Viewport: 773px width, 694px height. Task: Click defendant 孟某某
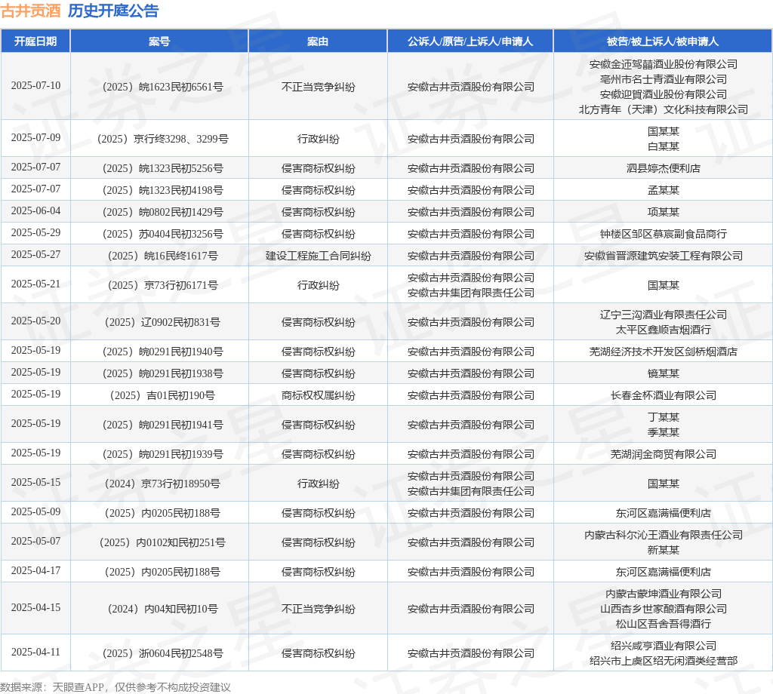click(664, 190)
